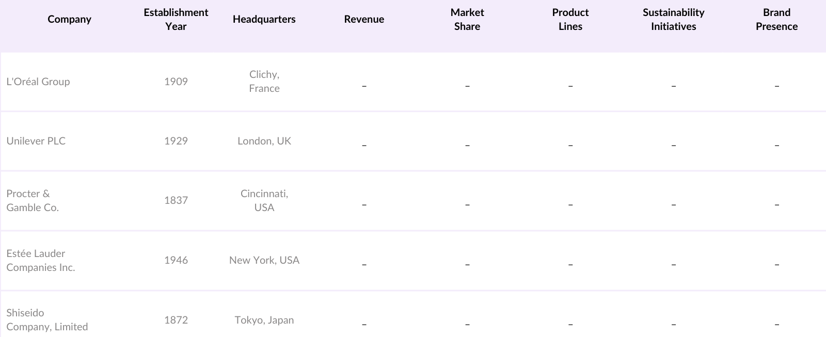Viewport: 826px width, 337px height.
Task: Select L'Oréal Group's empty Sustainability Initiatives cell
Action: (x=674, y=86)
